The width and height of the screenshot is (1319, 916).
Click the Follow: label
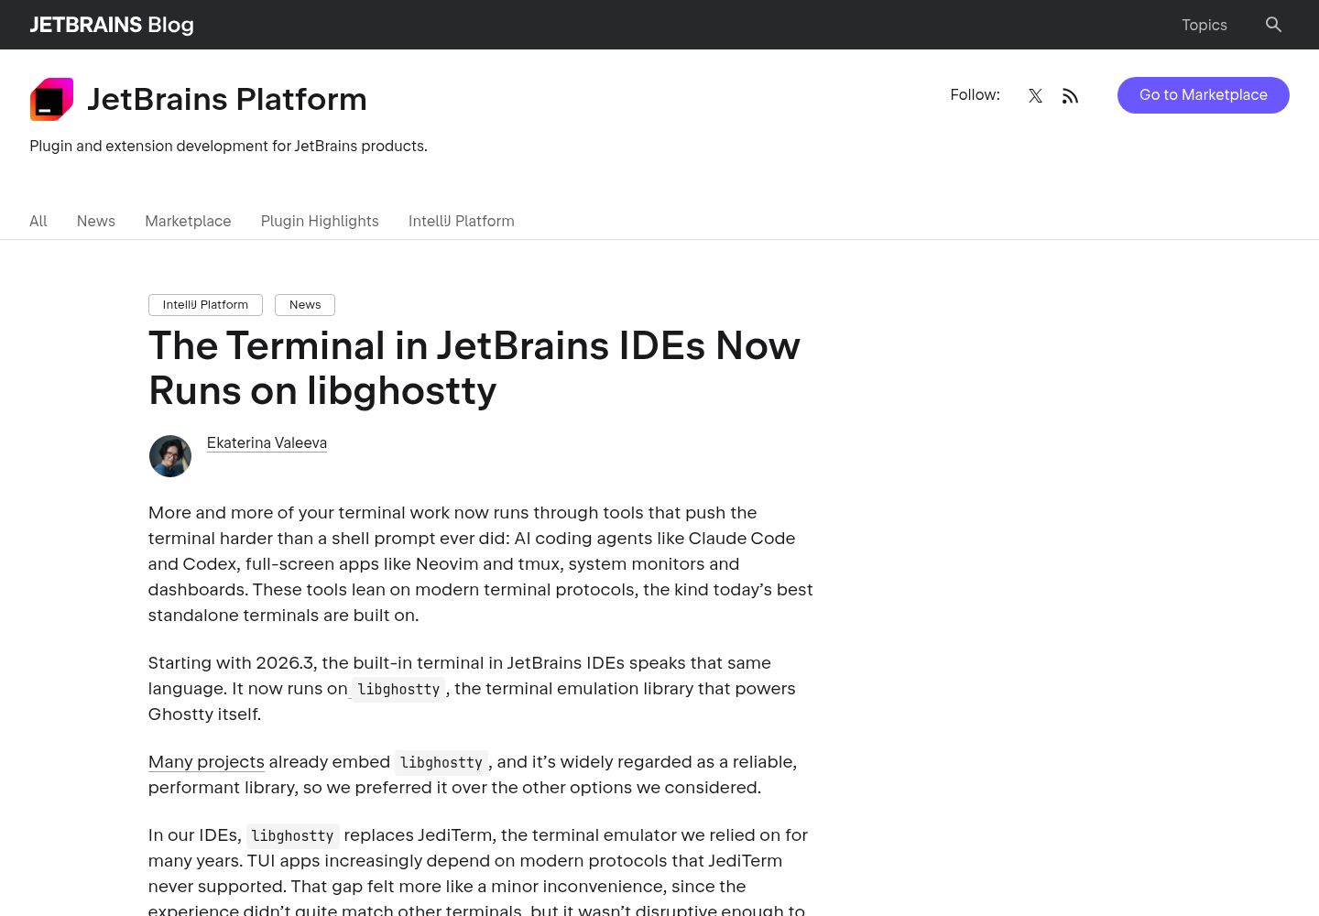click(x=975, y=95)
